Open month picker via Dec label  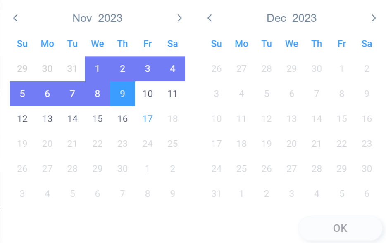(x=276, y=18)
